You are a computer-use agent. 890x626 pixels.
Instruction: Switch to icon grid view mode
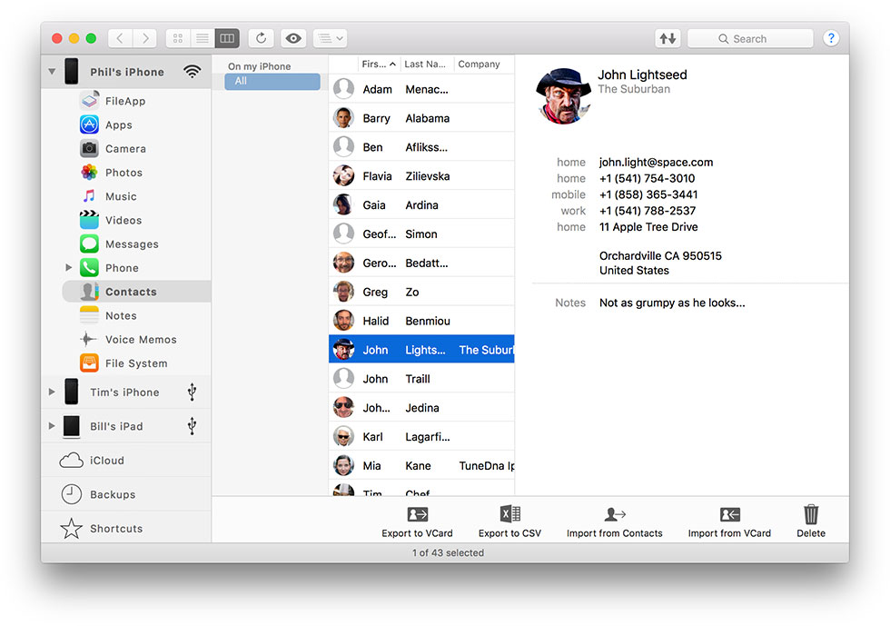click(x=178, y=38)
